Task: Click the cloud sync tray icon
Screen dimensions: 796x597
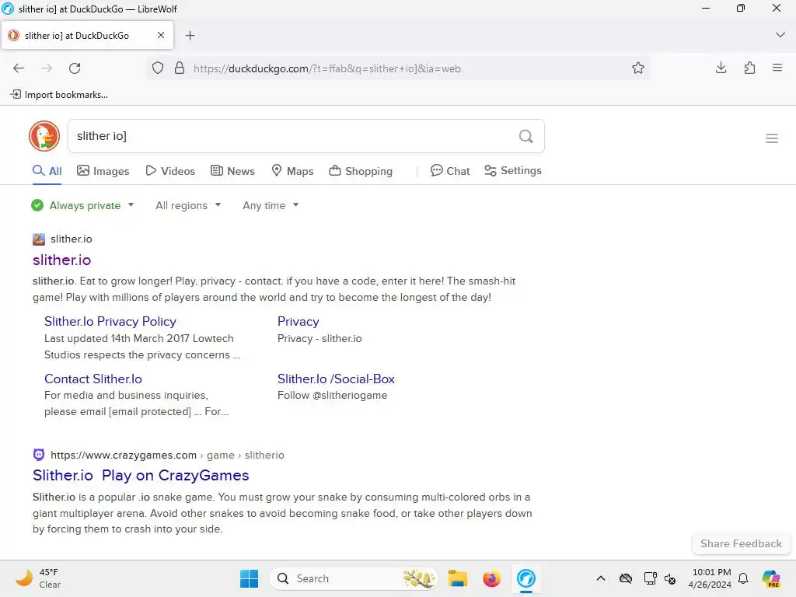Action: (626, 578)
